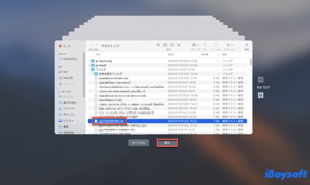Open the アクション action menu
Viewport: 310px width, 185px height.
[229, 45]
